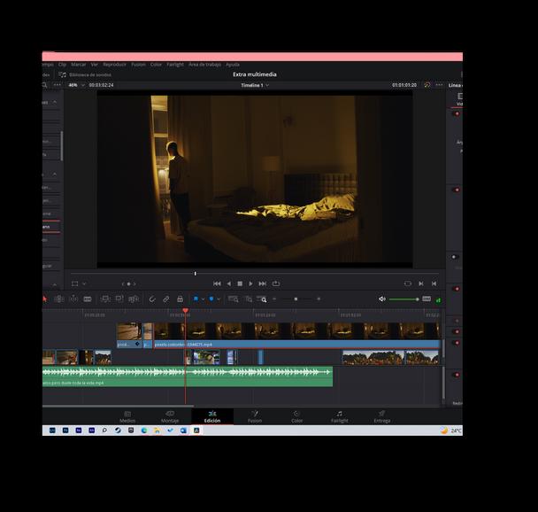Open the transform overlay mode dropdown
The height and width of the screenshot is (512, 538).
point(84,283)
